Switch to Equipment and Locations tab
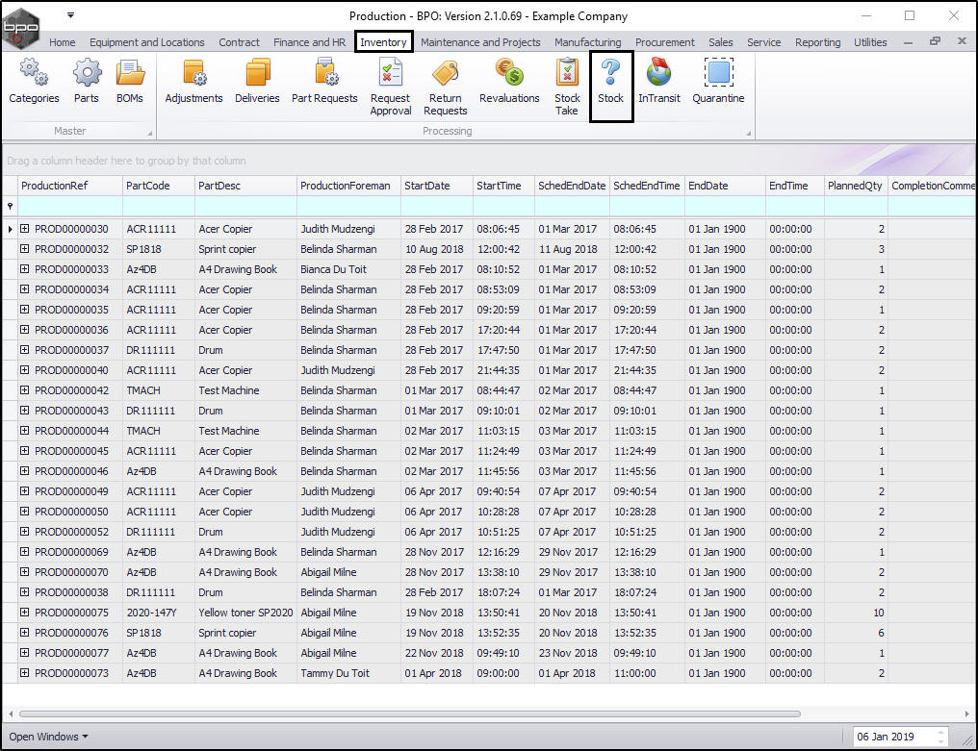The width and height of the screenshot is (978, 751). pos(146,42)
